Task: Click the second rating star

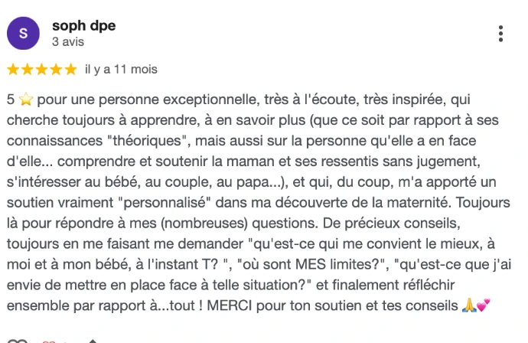Action: pos(28,70)
